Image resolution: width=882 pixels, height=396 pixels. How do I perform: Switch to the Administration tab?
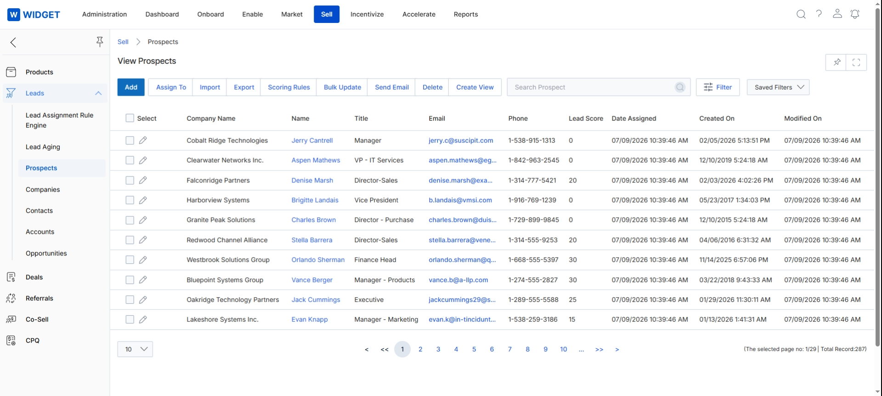[104, 14]
